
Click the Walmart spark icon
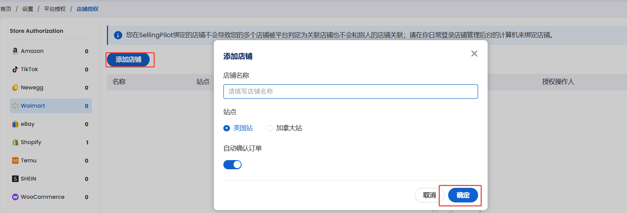pos(15,106)
